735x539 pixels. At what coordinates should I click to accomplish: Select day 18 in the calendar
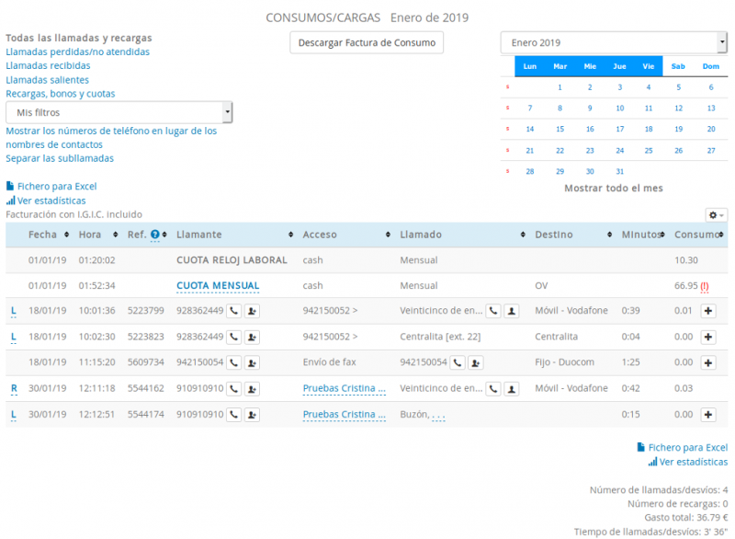coord(650,129)
